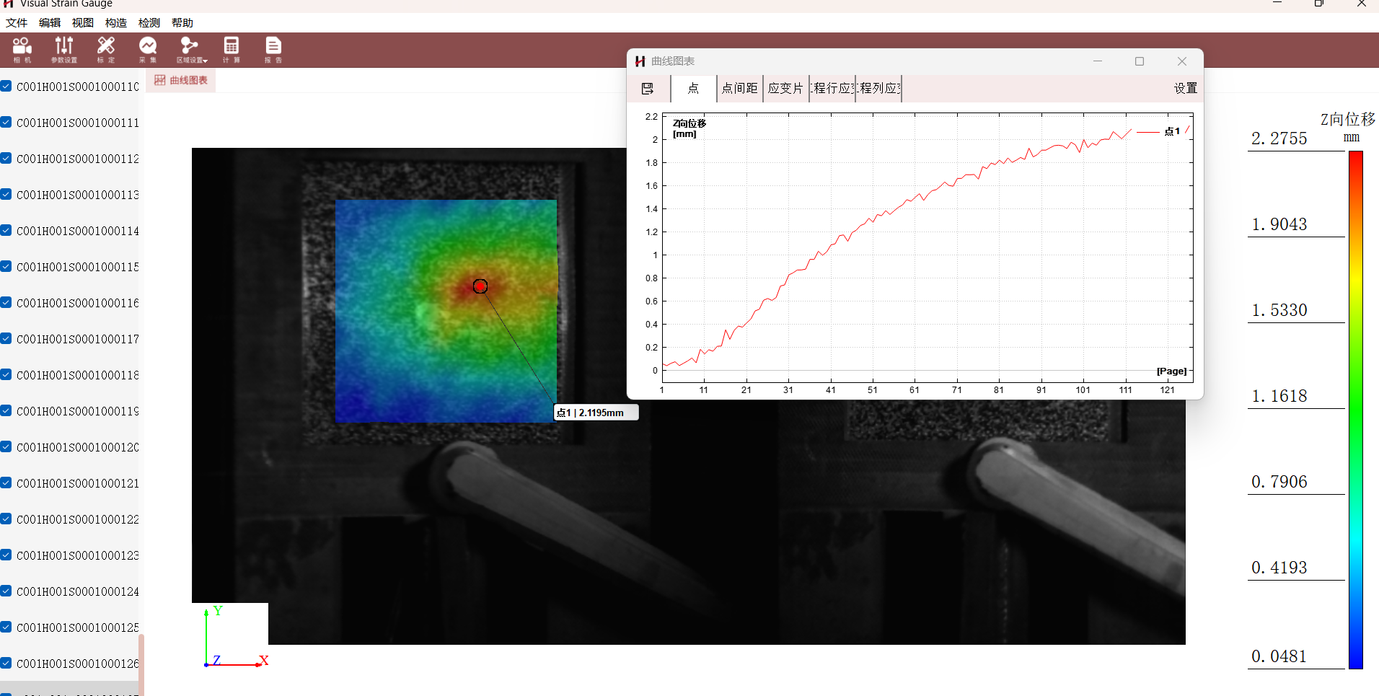Toggle checkbox for C001H001S0001000115
1379x696 pixels.
(6, 266)
